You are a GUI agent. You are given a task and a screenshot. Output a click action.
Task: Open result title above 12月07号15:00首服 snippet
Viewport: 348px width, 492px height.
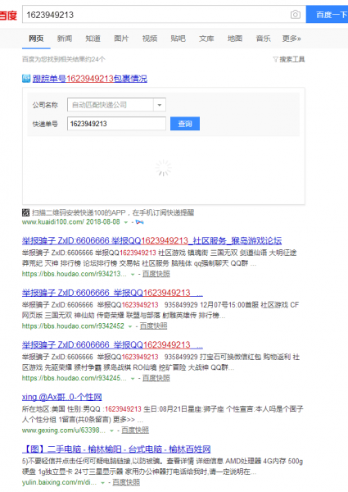tap(112, 293)
